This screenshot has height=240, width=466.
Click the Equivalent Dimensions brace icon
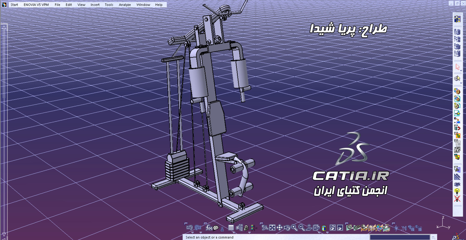pyautogui.click(x=254, y=228)
